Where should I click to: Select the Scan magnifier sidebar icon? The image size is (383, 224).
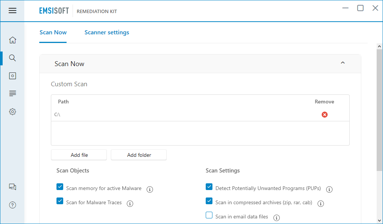(x=12, y=58)
